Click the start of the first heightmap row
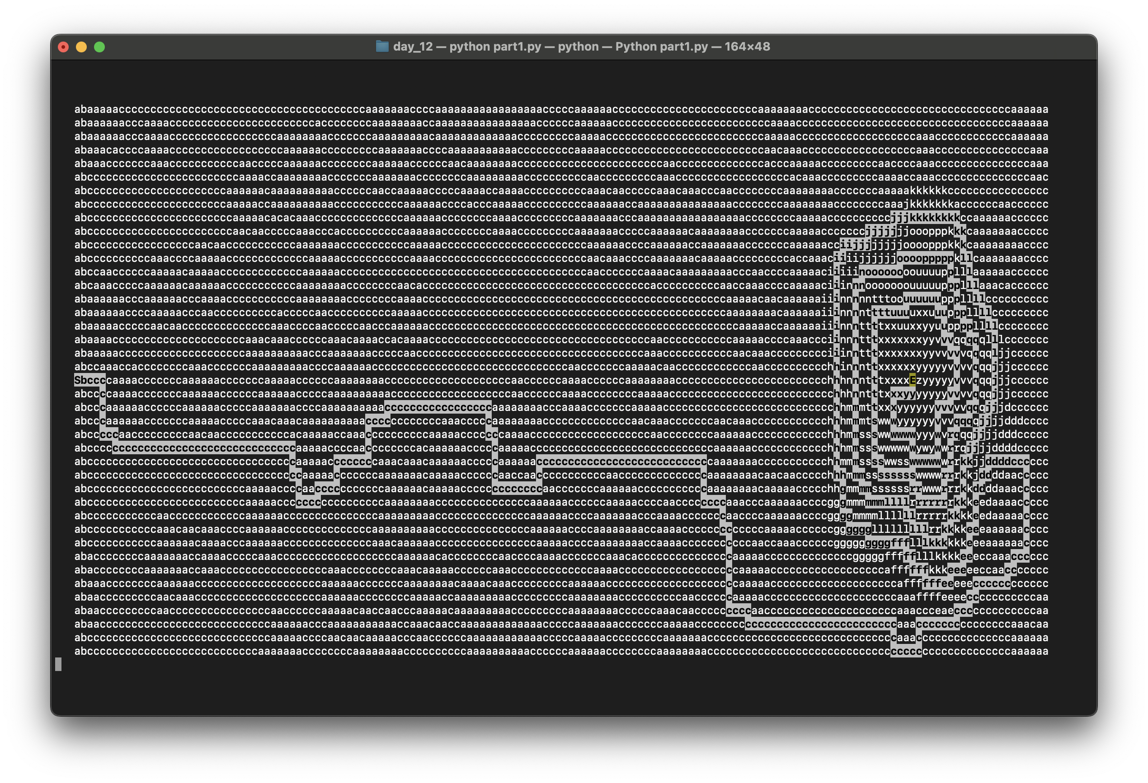 coord(78,110)
